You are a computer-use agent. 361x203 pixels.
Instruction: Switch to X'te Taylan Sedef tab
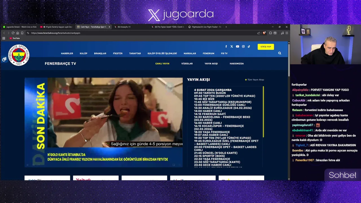tap(168, 27)
